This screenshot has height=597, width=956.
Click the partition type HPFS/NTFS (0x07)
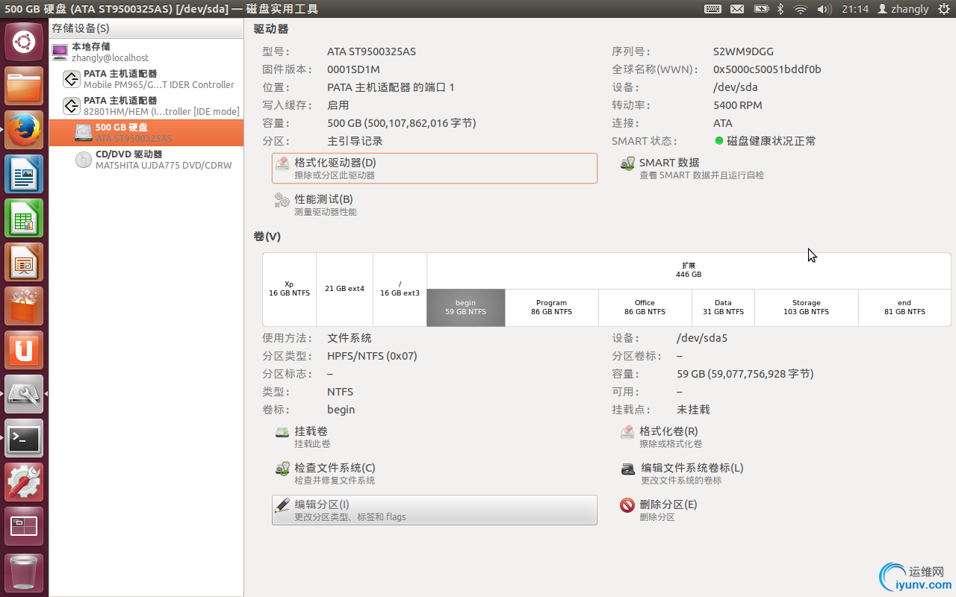pos(372,356)
